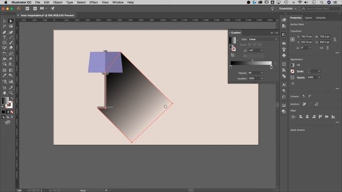Open the gradient stop Location dropdown

click(262, 78)
